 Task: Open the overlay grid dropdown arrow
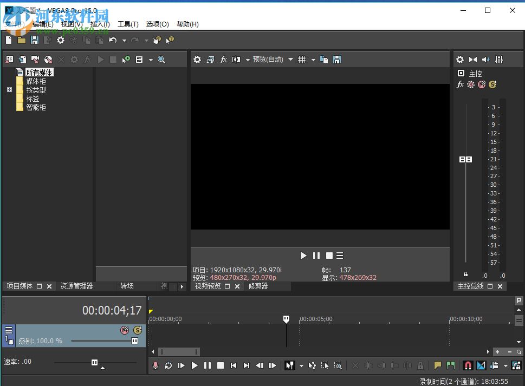(313, 60)
